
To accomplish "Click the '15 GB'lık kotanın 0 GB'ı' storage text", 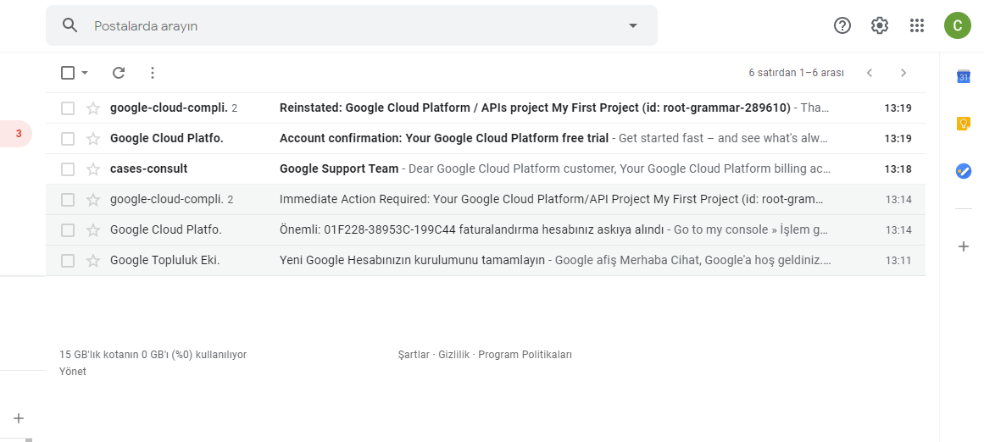I will coord(153,355).
